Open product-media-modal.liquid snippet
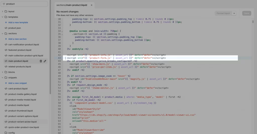The image size is (257, 134). coord(22,100)
